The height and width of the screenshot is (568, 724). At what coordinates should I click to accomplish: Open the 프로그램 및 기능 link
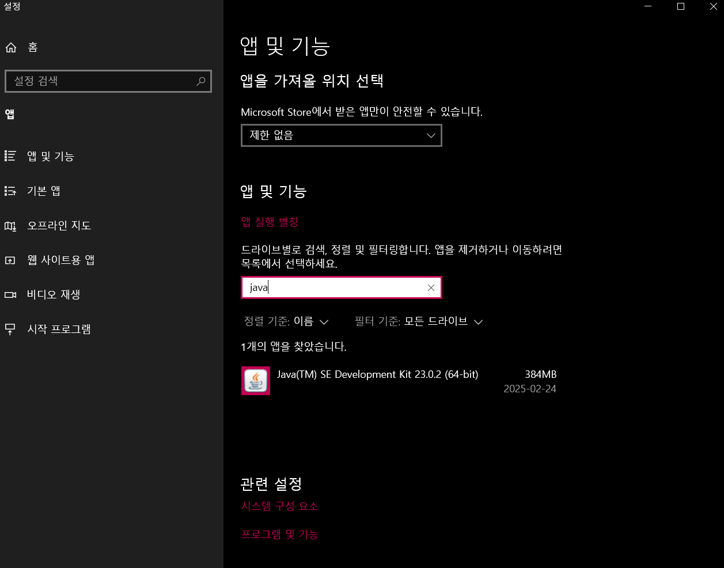pyautogui.click(x=279, y=534)
